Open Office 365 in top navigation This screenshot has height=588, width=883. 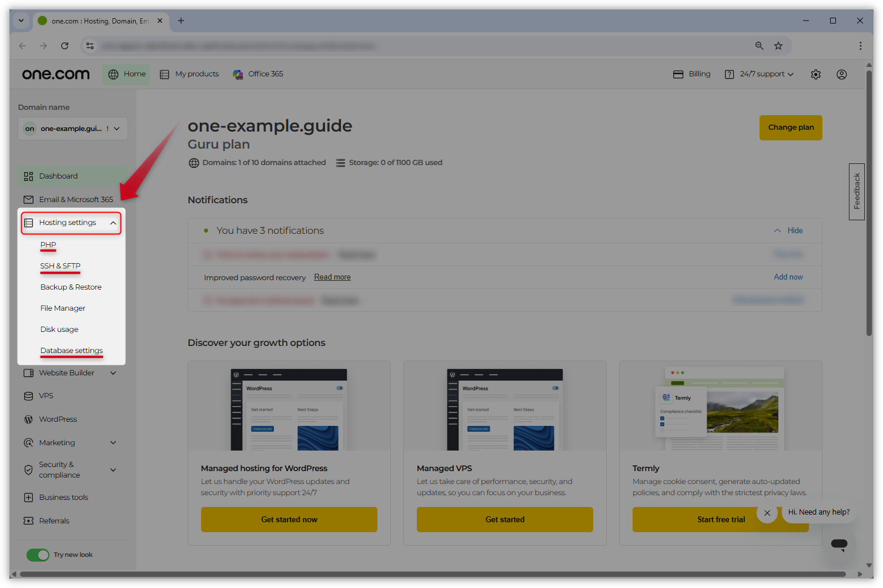pyautogui.click(x=258, y=74)
